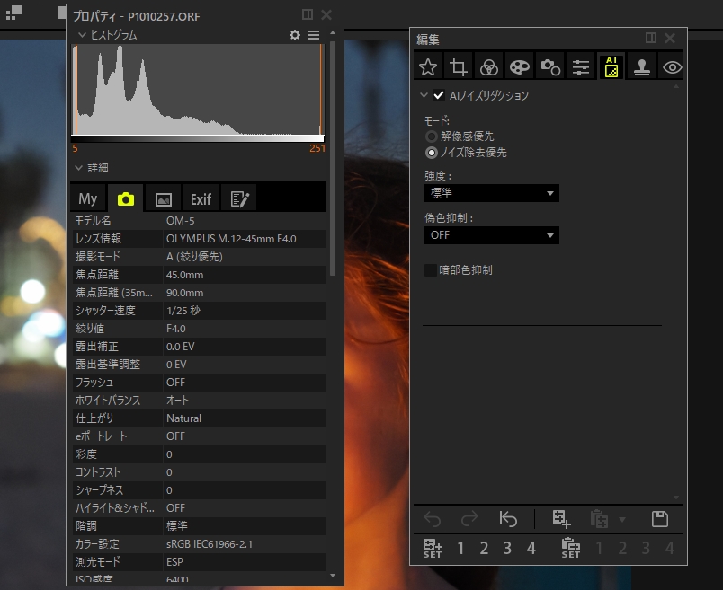723x590 pixels.
Task: Select the AI noise reduction tab
Action: pyautogui.click(x=611, y=67)
